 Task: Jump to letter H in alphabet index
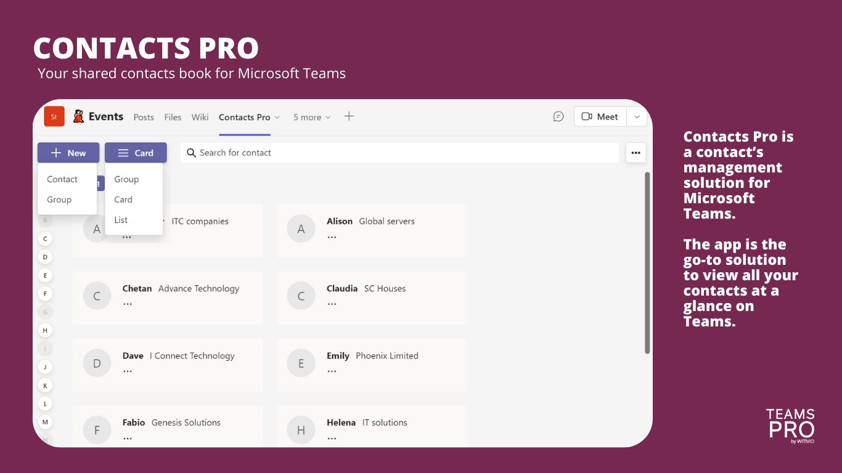(x=45, y=330)
